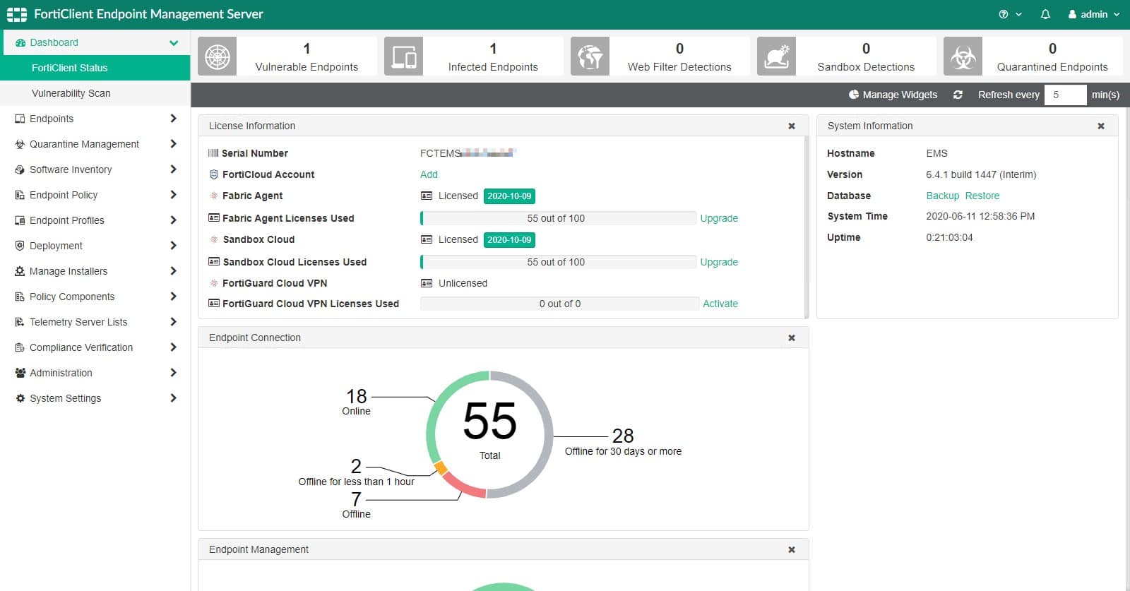Image resolution: width=1130 pixels, height=591 pixels.
Task: Open the System Settings menu item
Action: tap(95, 398)
